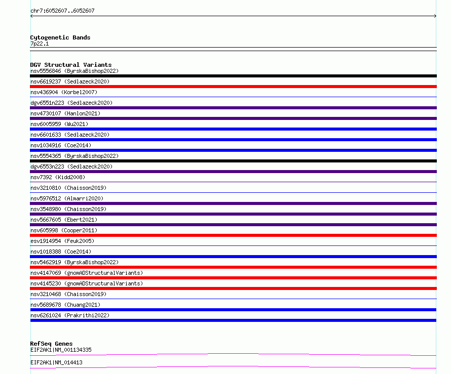This screenshot has height=374, width=451.
Task: Click the Cytogenetic Bands track title
Action: [x=60, y=37]
